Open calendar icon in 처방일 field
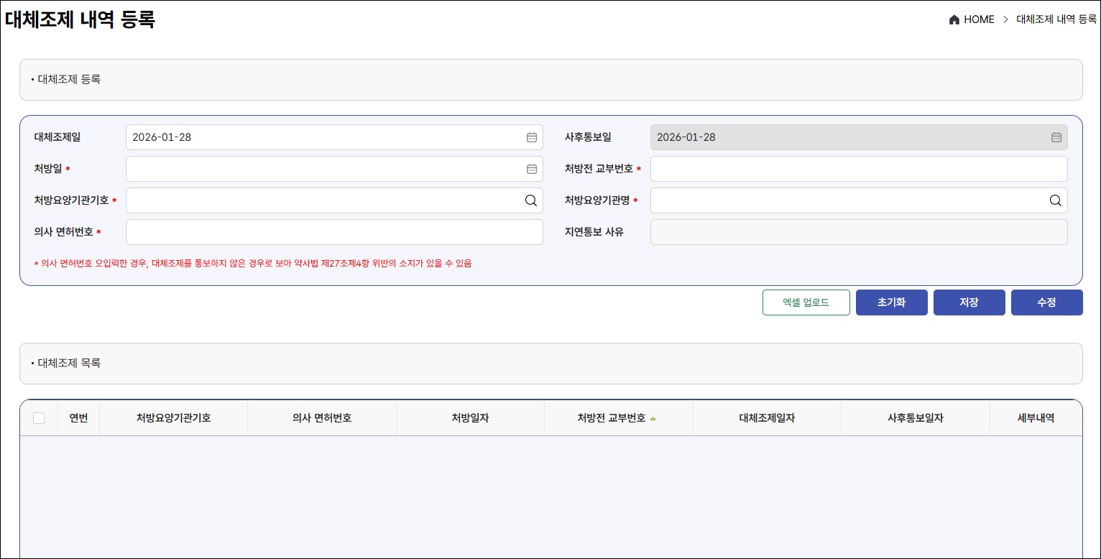Screen dimensions: 1101x559 point(531,169)
